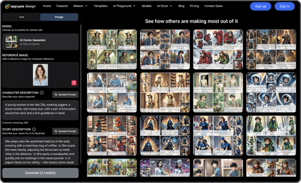Use Sample Prompt for character description

[65, 94]
